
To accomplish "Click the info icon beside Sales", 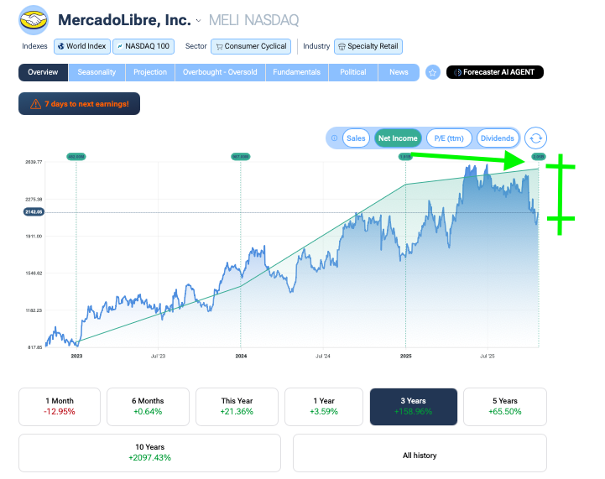I will coord(334,138).
